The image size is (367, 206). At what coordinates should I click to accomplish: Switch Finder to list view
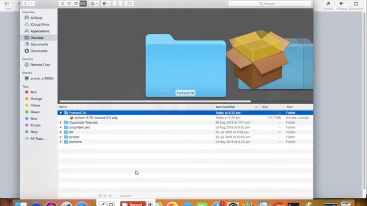(69, 3)
